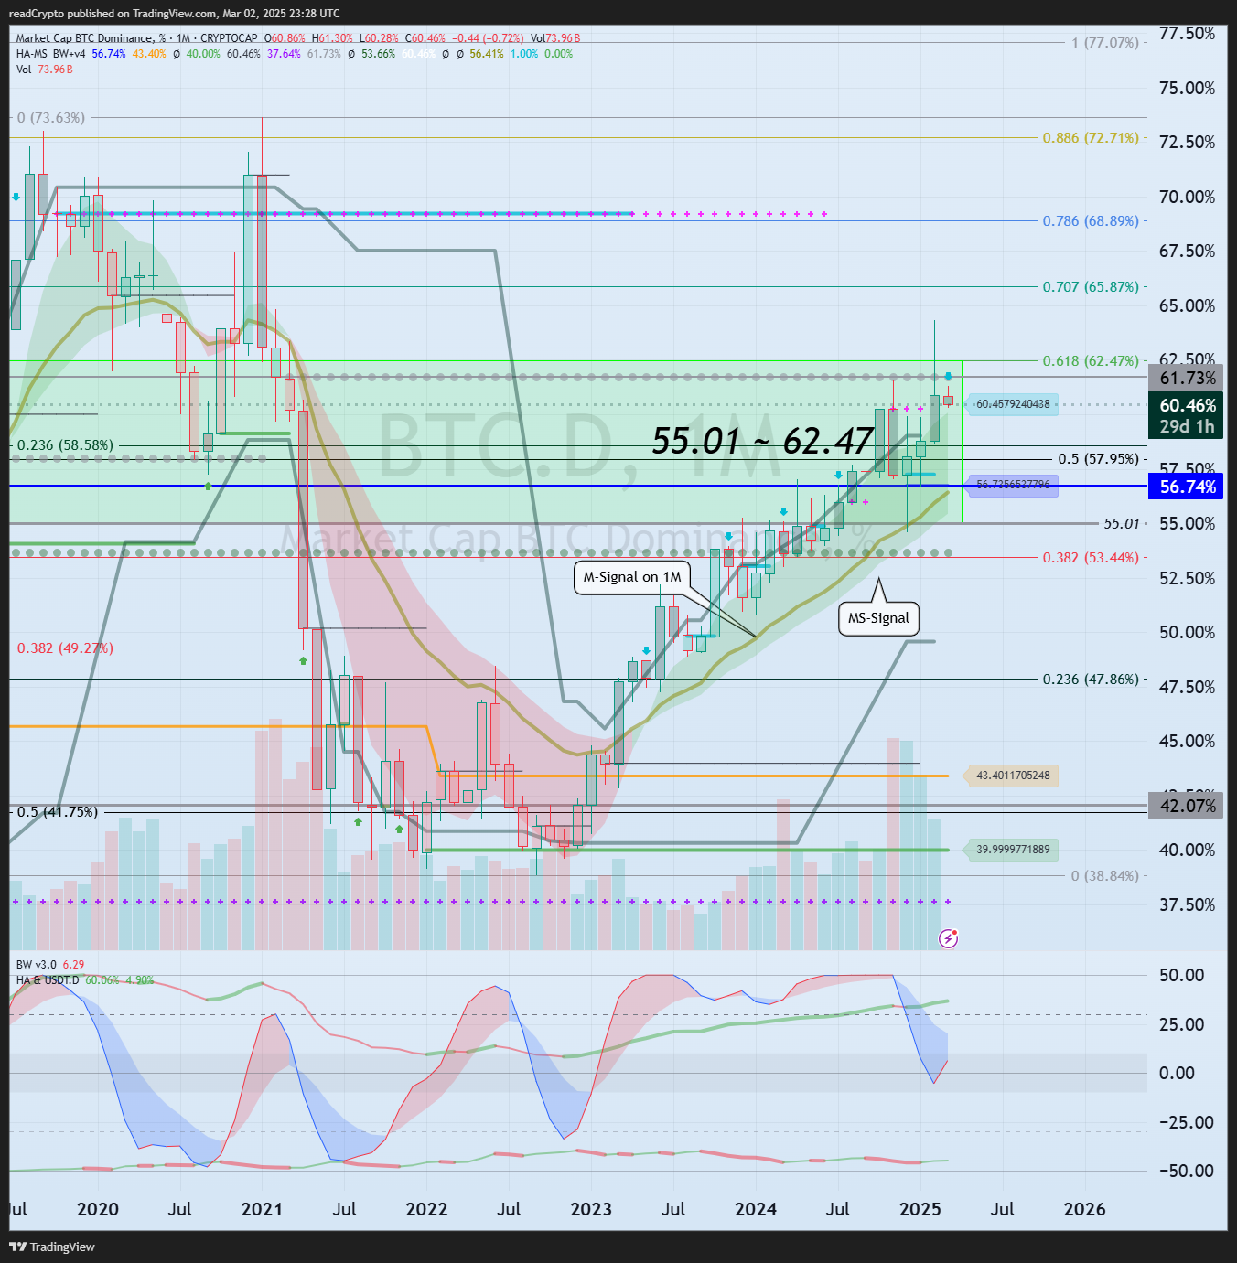
Task: Click 70.00% on the price scale
Action: coord(1188,197)
